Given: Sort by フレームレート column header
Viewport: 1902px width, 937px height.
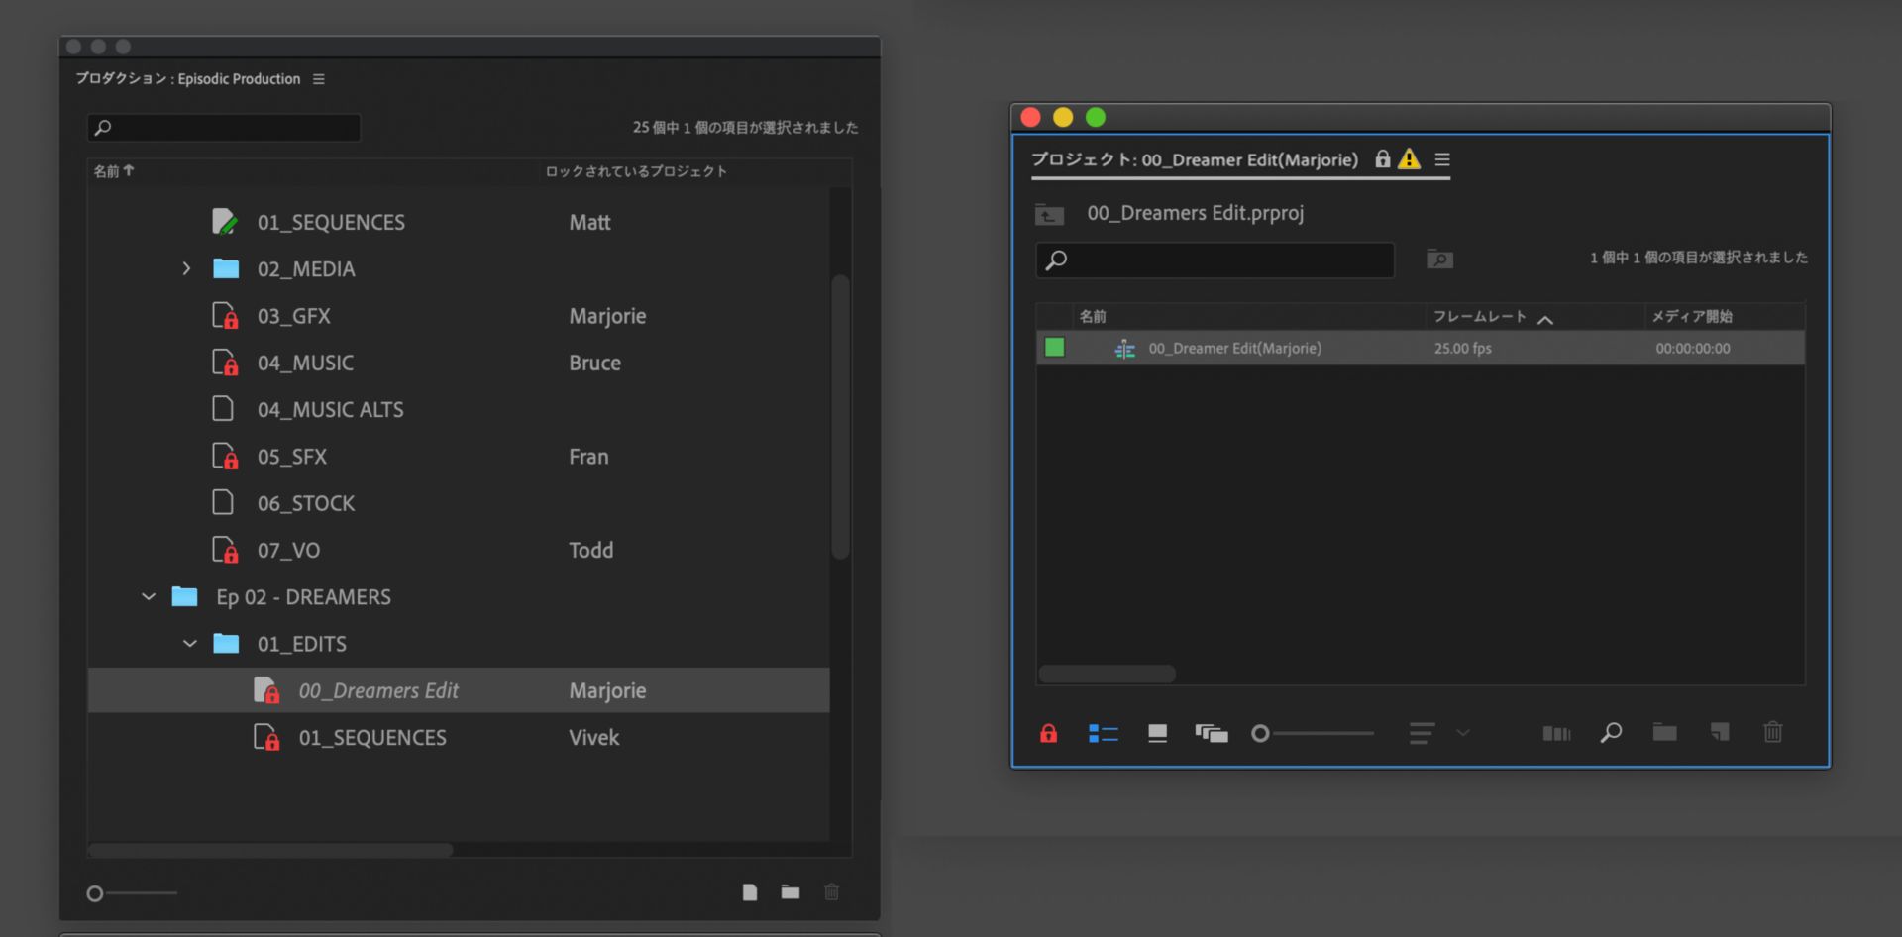Looking at the screenshot, I should click(x=1480, y=316).
